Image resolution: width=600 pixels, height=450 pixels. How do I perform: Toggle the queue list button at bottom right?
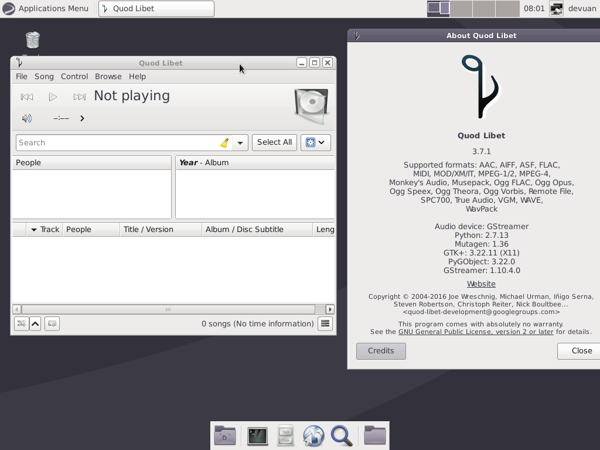325,323
